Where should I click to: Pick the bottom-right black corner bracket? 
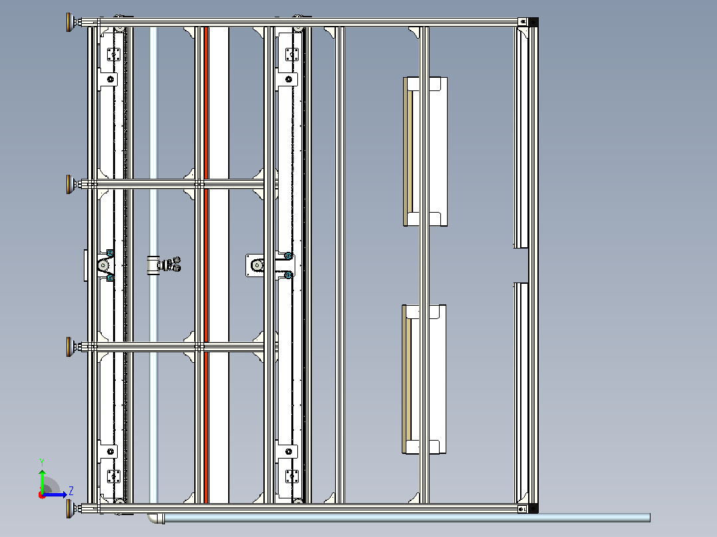click(x=533, y=508)
